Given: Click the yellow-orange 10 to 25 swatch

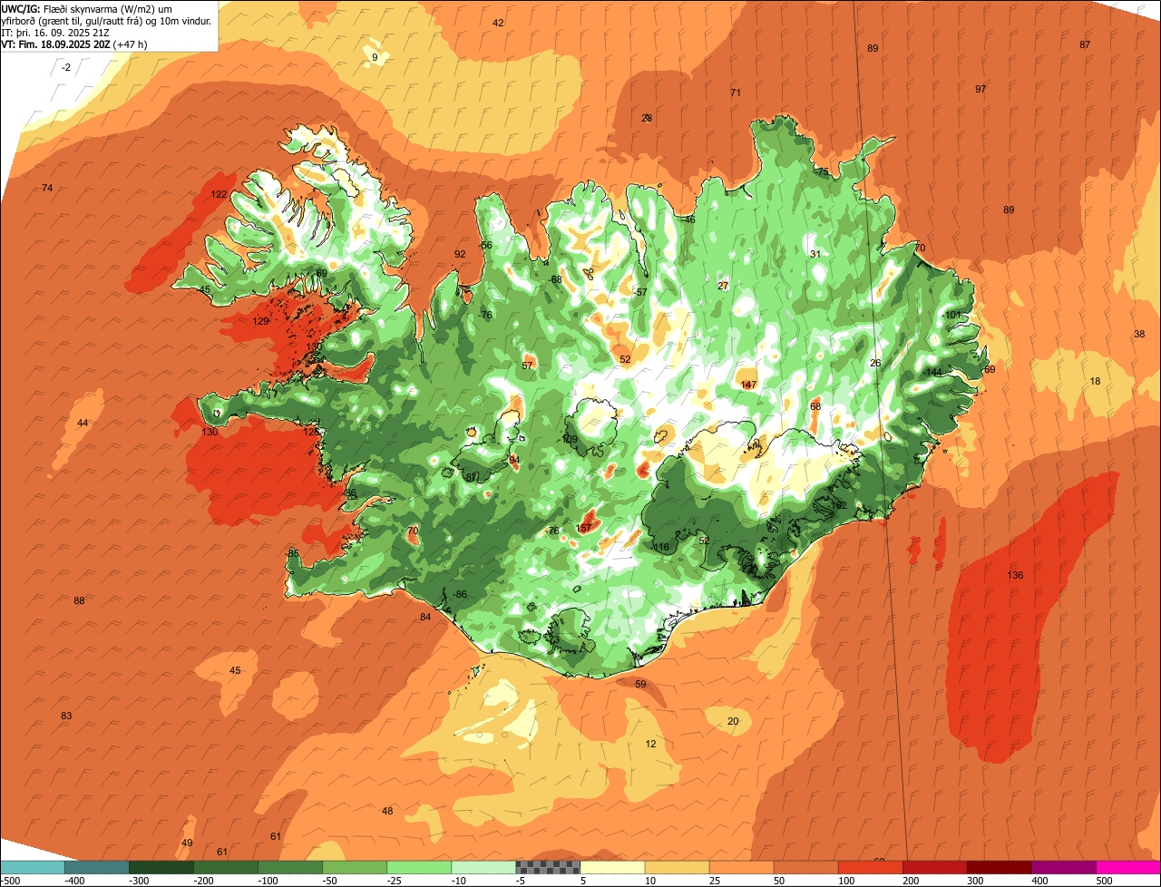Looking at the screenshot, I should click(x=678, y=867).
